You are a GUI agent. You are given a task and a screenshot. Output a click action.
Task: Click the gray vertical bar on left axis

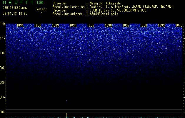[x=6, y=91]
